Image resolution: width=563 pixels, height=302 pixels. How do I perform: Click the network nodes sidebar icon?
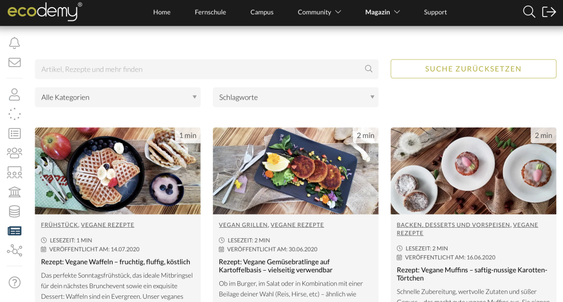click(x=14, y=250)
